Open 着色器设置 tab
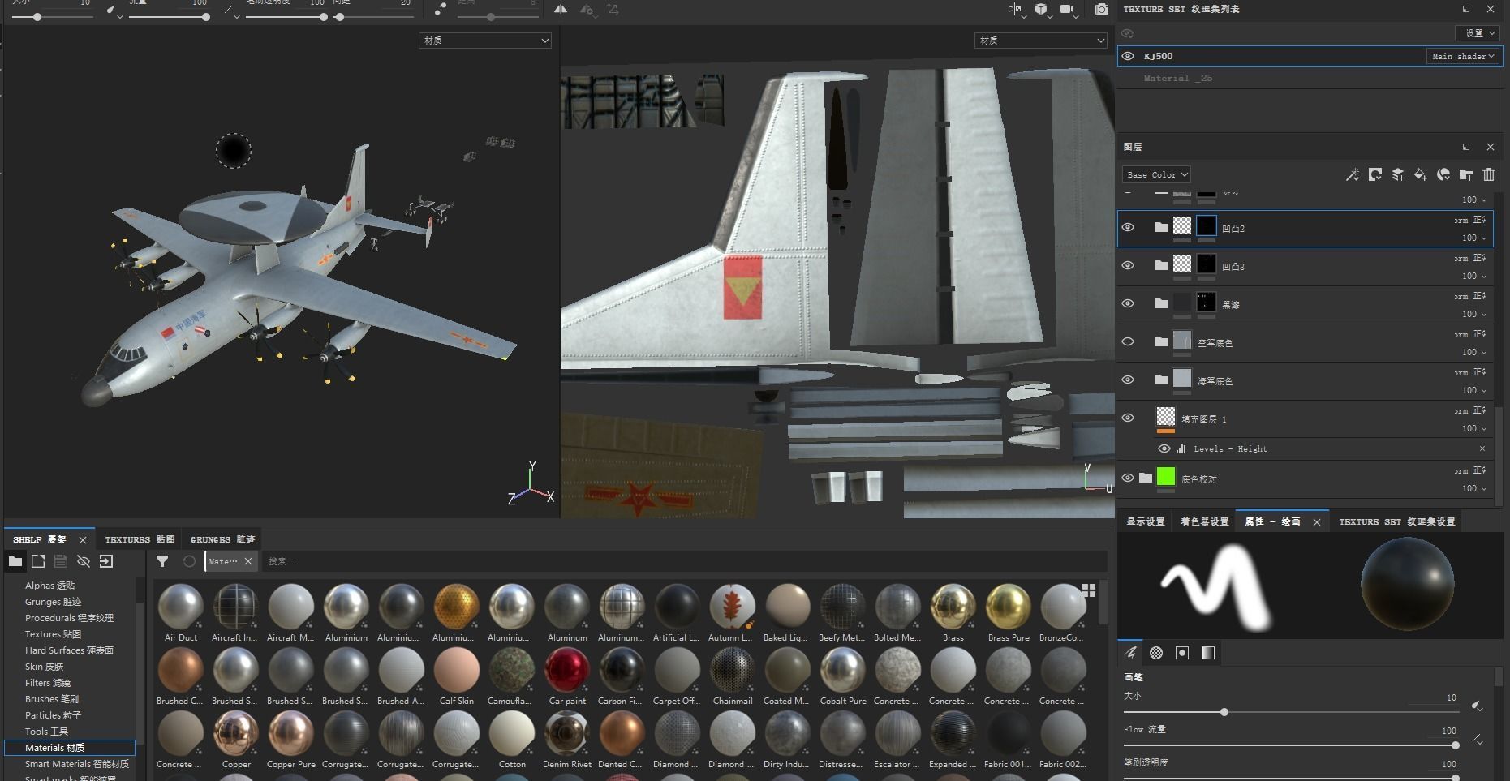1510x781 pixels. (1204, 521)
